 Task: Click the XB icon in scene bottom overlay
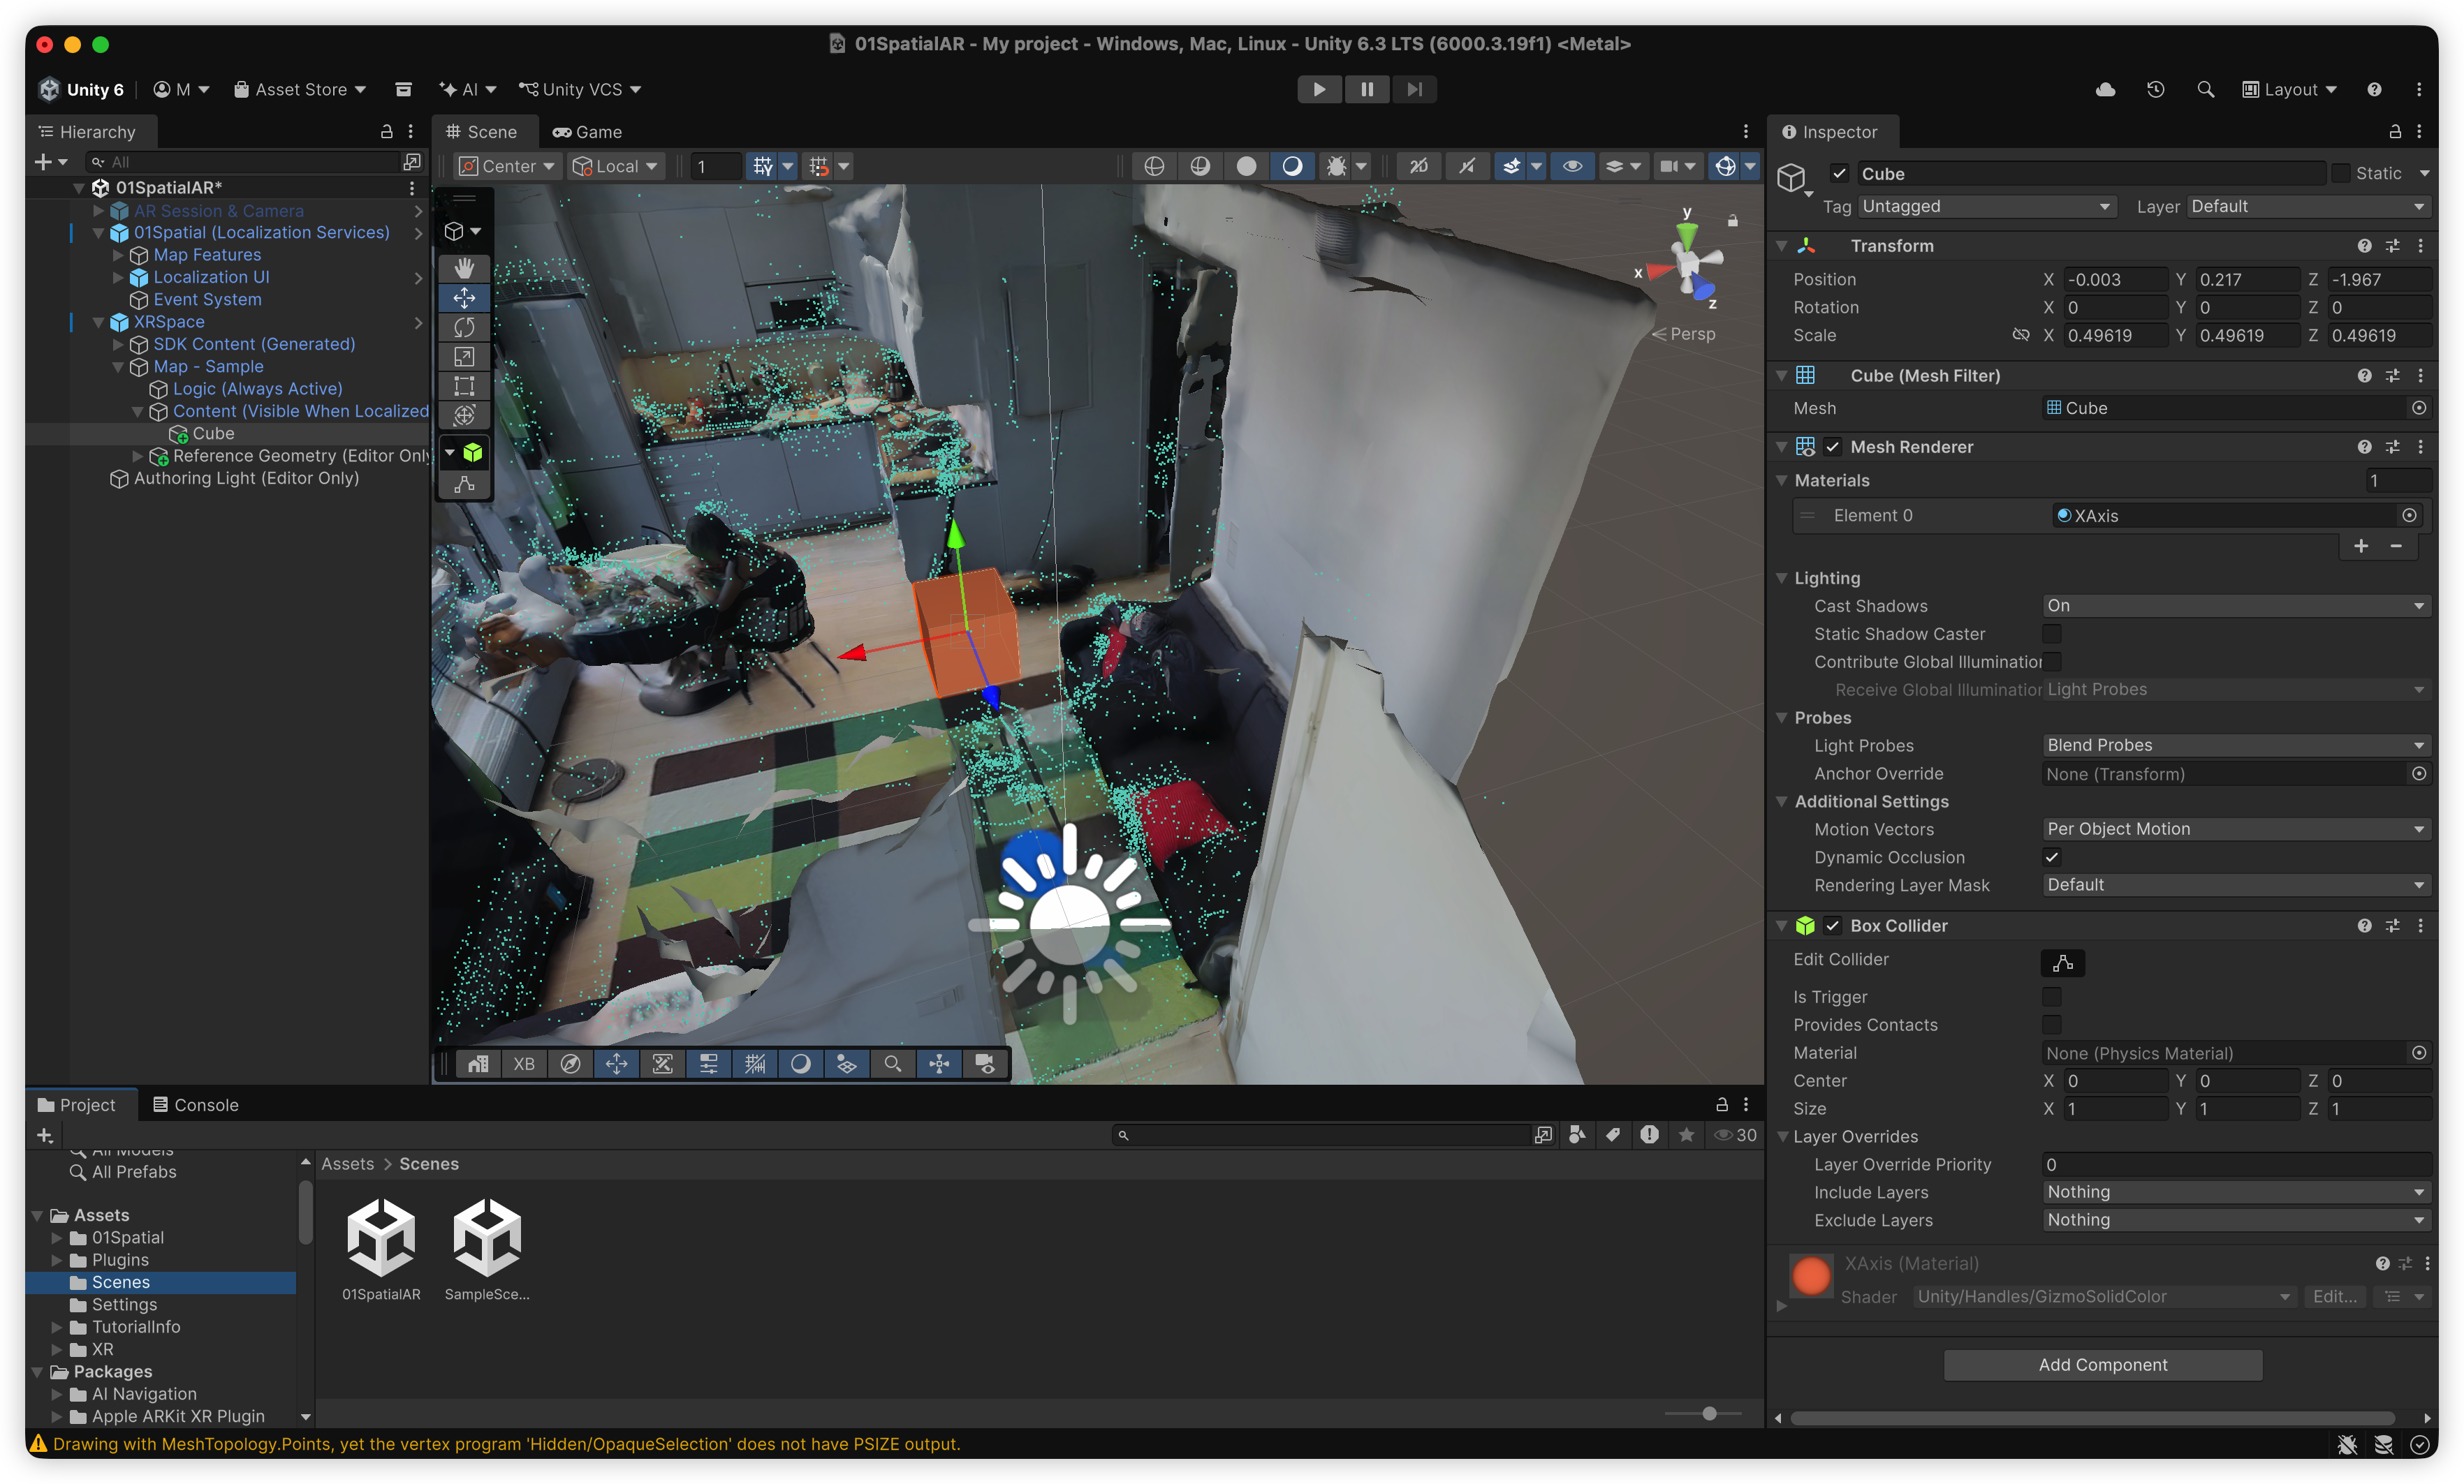[x=523, y=1063]
